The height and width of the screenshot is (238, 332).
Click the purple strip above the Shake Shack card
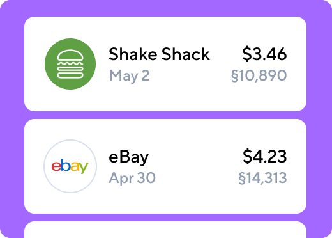(165, 8)
